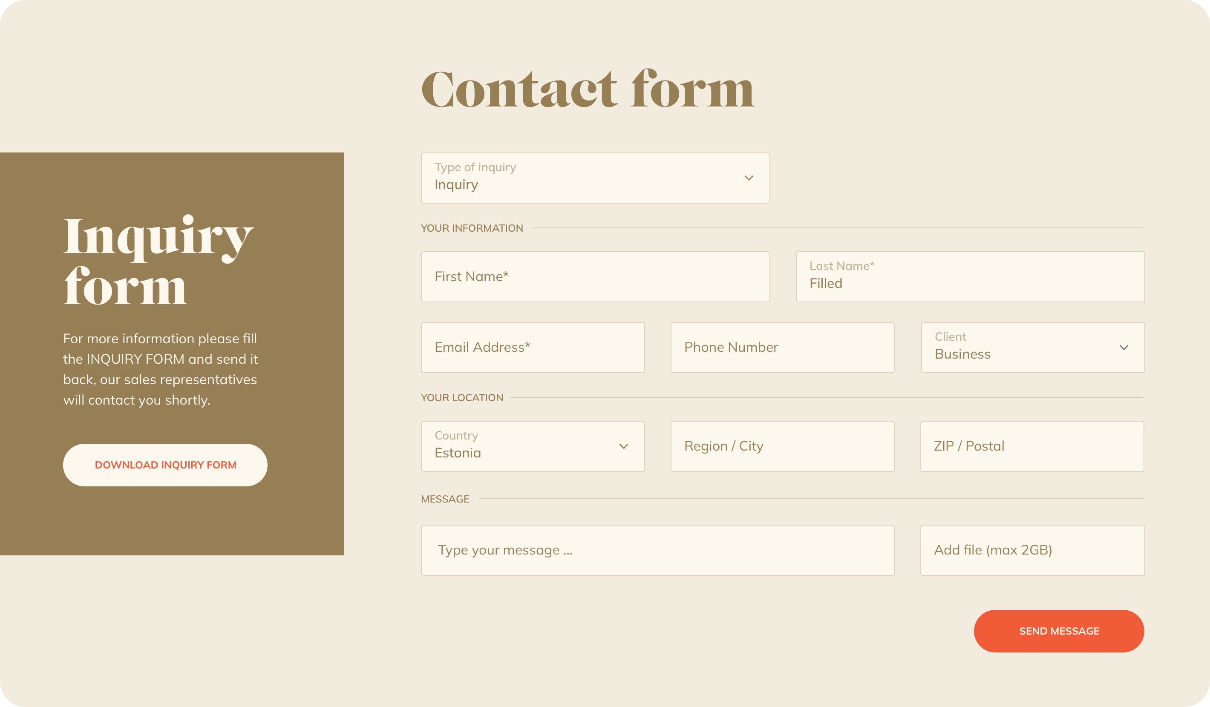
Task: Select the ZIP / Postal field
Action: tap(1032, 446)
